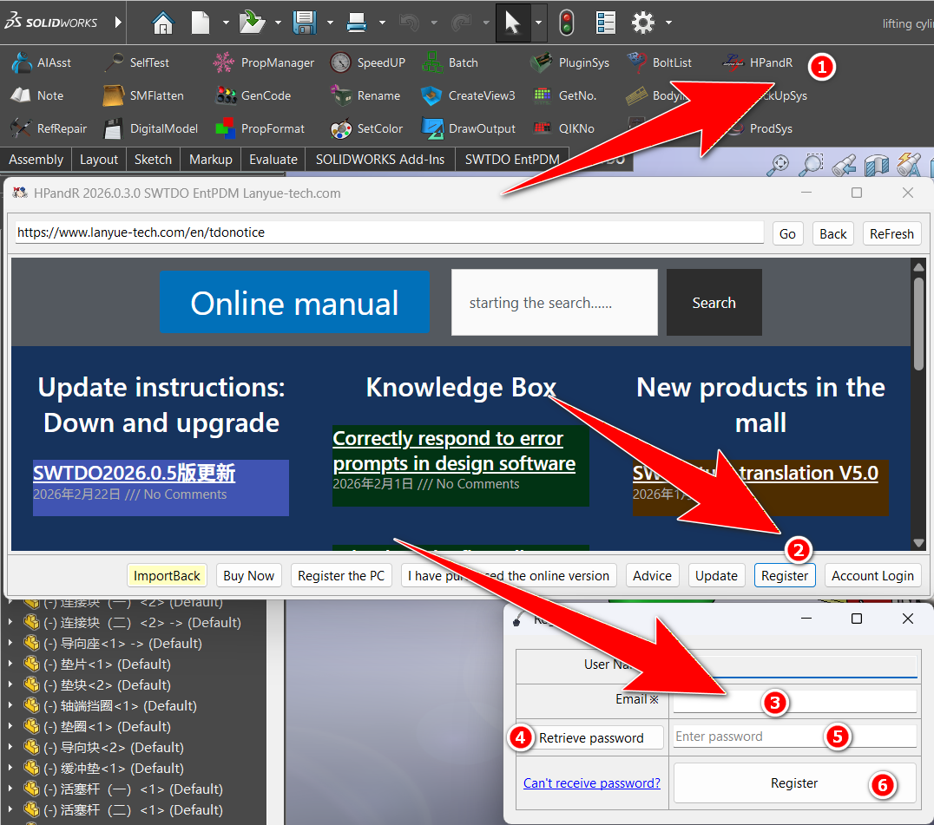The width and height of the screenshot is (934, 825).
Task: Create a new document with New icon
Action: 201,23
